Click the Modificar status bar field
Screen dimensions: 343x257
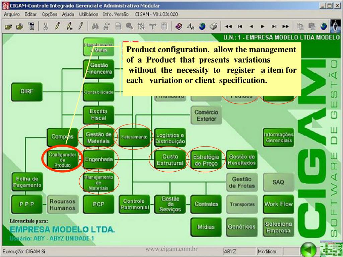tap(269, 252)
